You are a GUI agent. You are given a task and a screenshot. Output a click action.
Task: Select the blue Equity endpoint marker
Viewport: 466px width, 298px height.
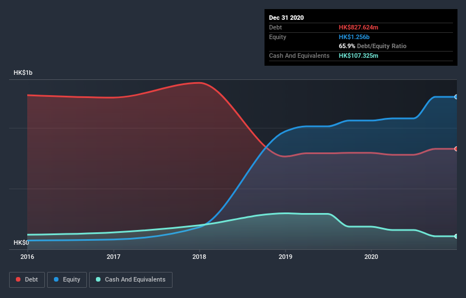456,97
